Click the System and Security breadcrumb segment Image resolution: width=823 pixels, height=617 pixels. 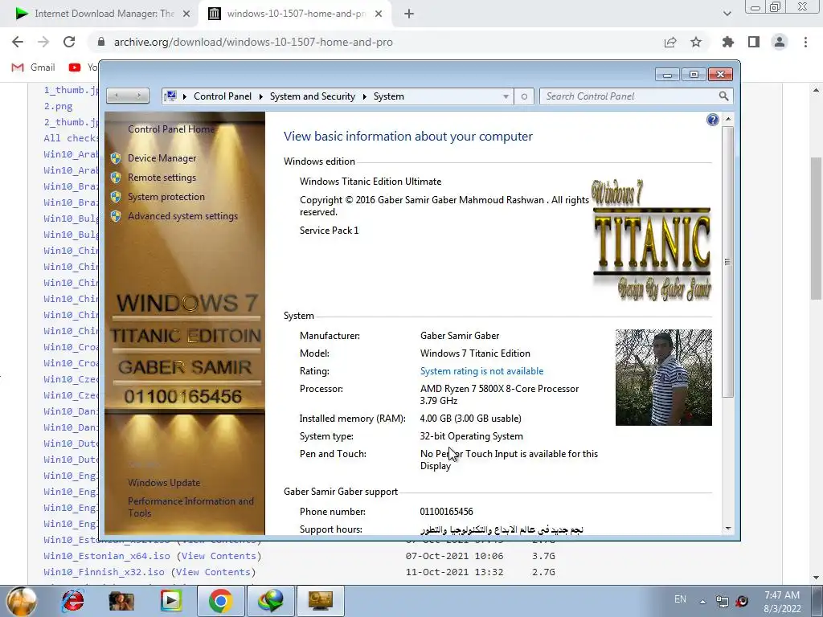pos(313,96)
